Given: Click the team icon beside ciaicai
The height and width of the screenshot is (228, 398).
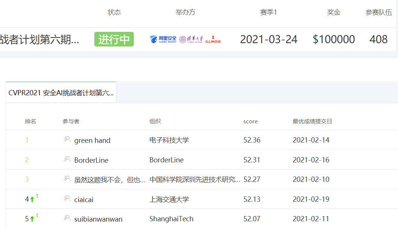Looking at the screenshot, I should click(x=67, y=199).
